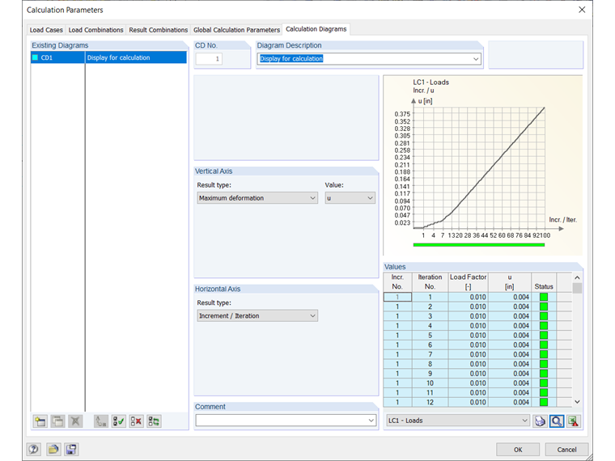
Task: Click the green status square for iteration 1
Action: pyautogui.click(x=544, y=297)
